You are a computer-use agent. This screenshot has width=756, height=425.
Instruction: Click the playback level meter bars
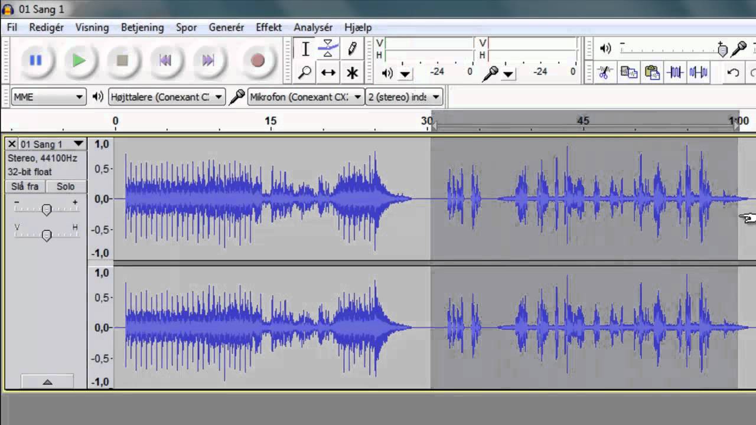pyautogui.click(x=429, y=49)
